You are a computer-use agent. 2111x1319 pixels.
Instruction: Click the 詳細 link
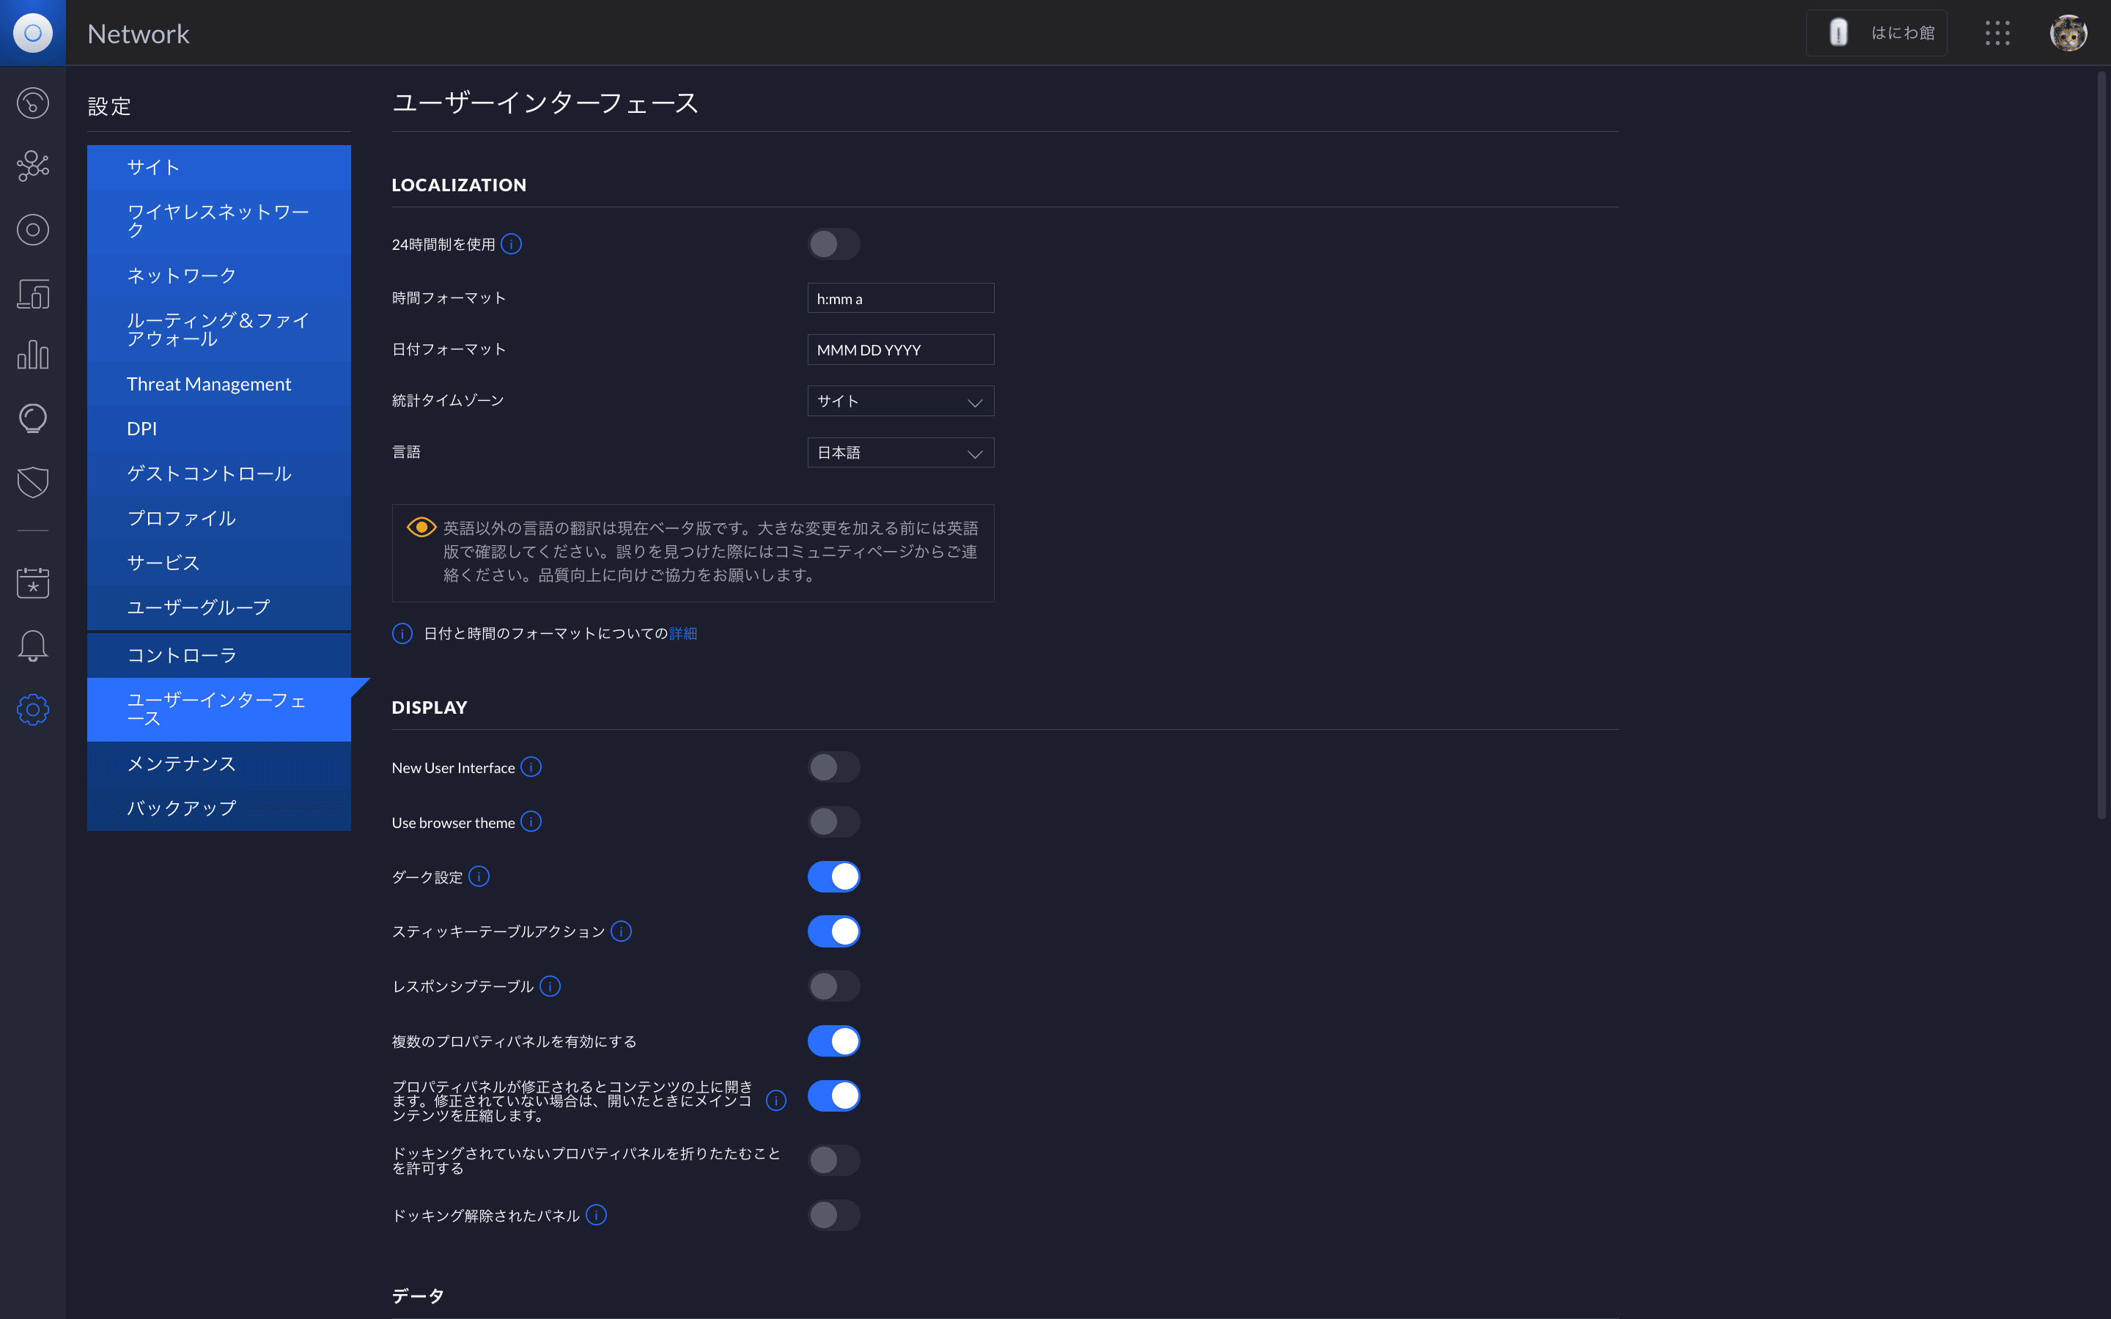[683, 633]
